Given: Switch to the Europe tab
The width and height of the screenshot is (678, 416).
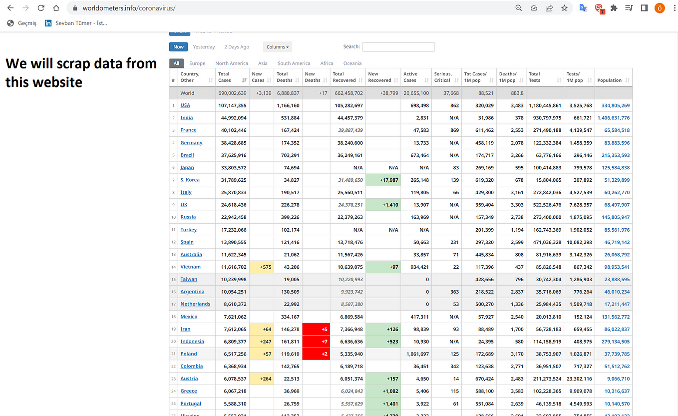Looking at the screenshot, I should 197,63.
